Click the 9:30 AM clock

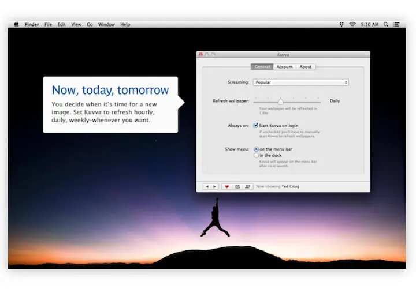(x=370, y=24)
